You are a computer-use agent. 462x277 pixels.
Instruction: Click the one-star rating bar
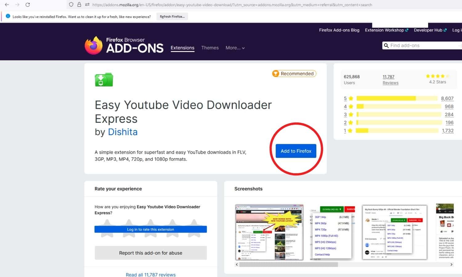pyautogui.click(x=397, y=130)
